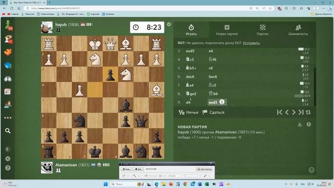Open board settings gear next to clock

click(169, 25)
